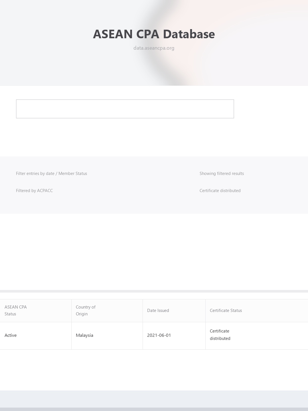
Task: Click the ASEAN CPA Database title
Action: click(x=154, y=34)
